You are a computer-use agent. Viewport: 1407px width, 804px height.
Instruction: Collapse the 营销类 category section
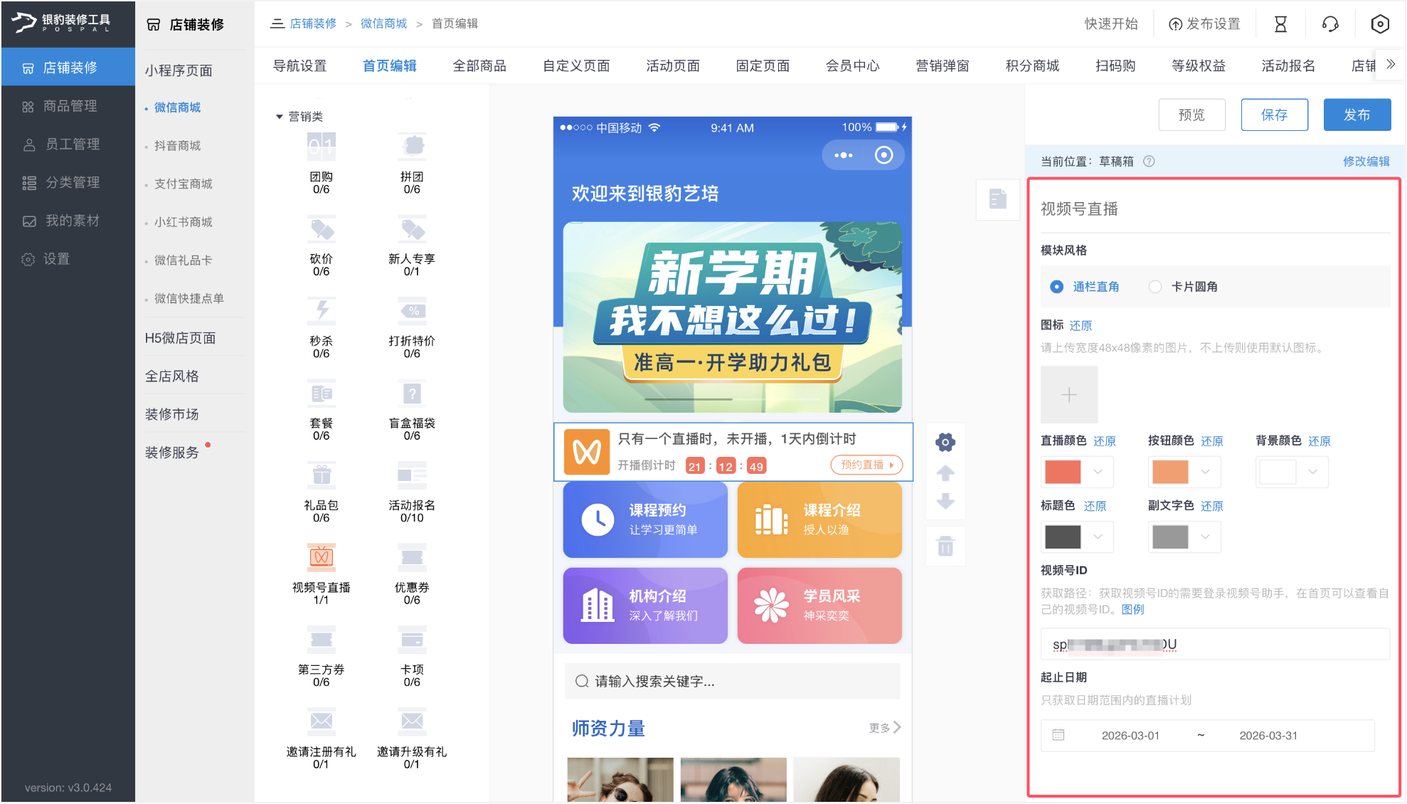pyautogui.click(x=280, y=117)
